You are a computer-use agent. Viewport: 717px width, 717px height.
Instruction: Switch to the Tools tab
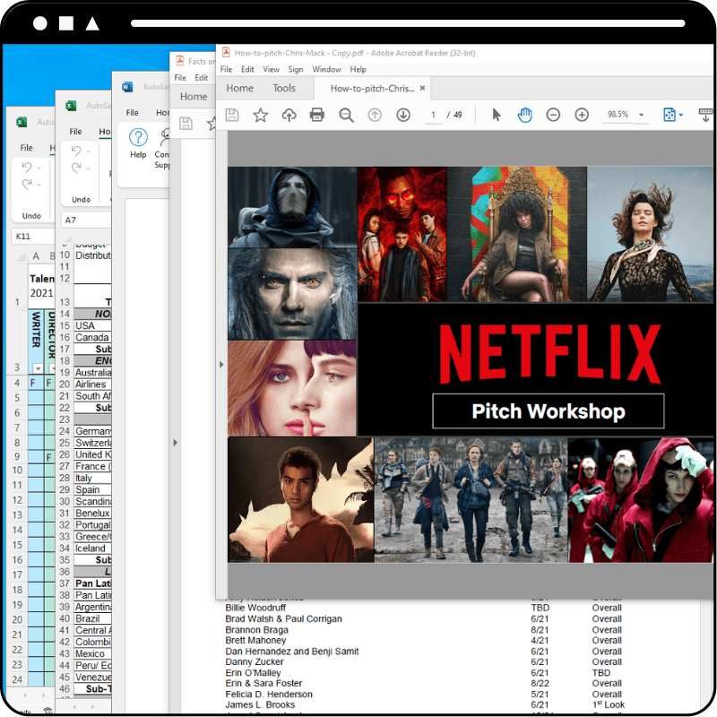click(x=284, y=88)
